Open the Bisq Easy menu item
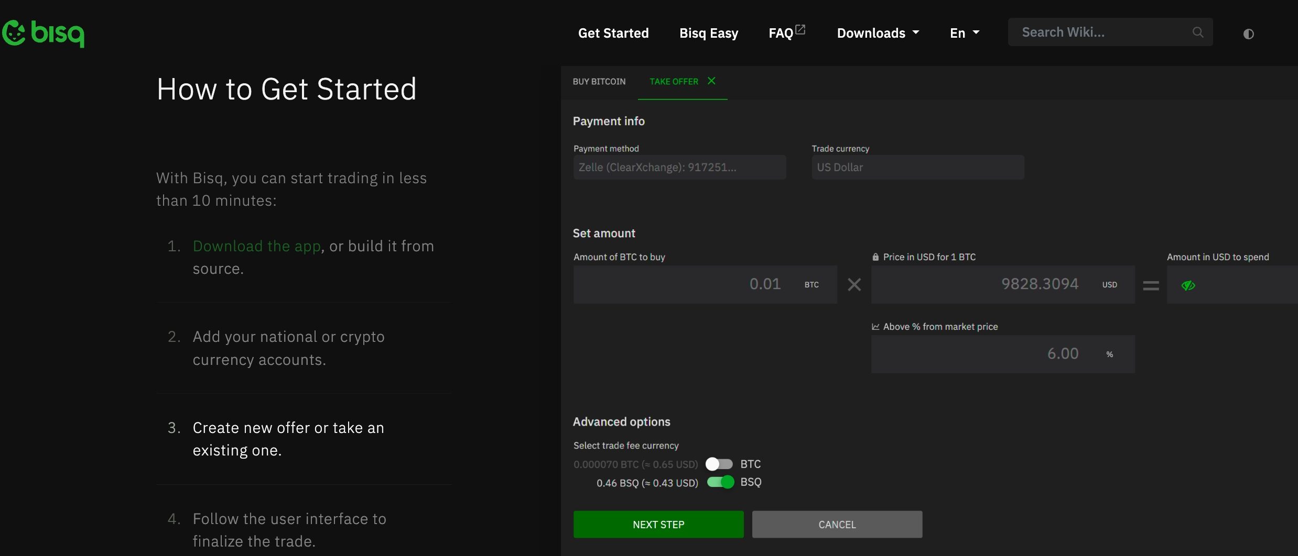 (x=709, y=33)
